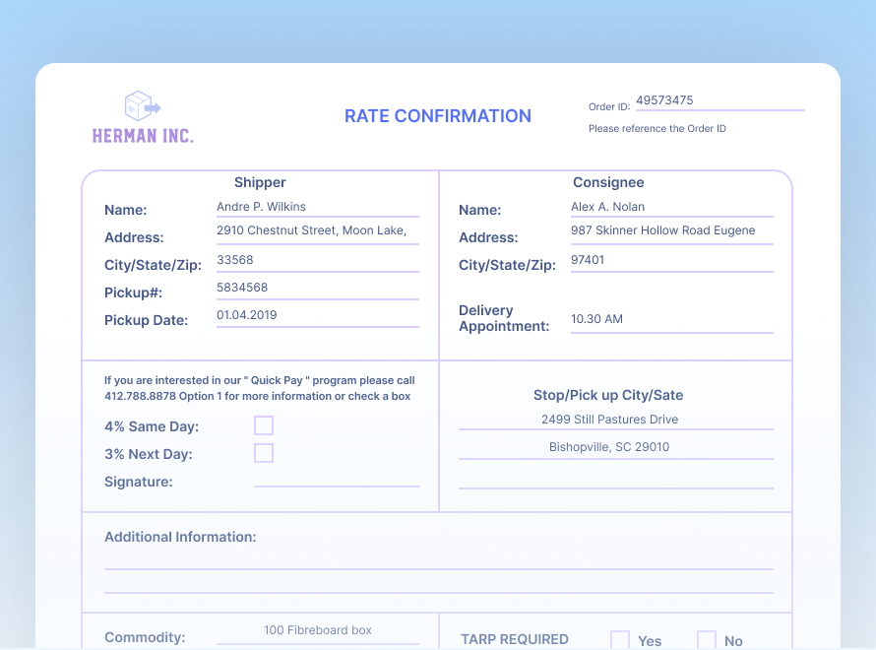Click the first Additional Information line
This screenshot has height=650, width=876.
pyautogui.click(x=438, y=560)
